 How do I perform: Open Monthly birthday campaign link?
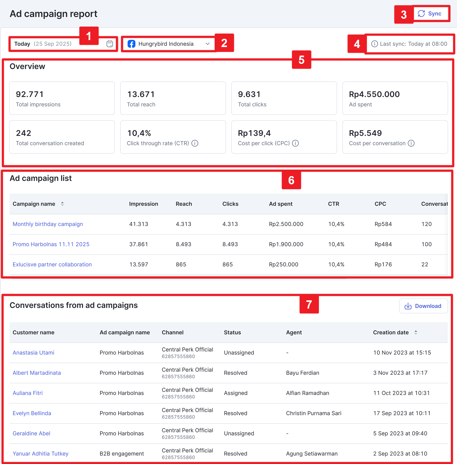(x=48, y=224)
